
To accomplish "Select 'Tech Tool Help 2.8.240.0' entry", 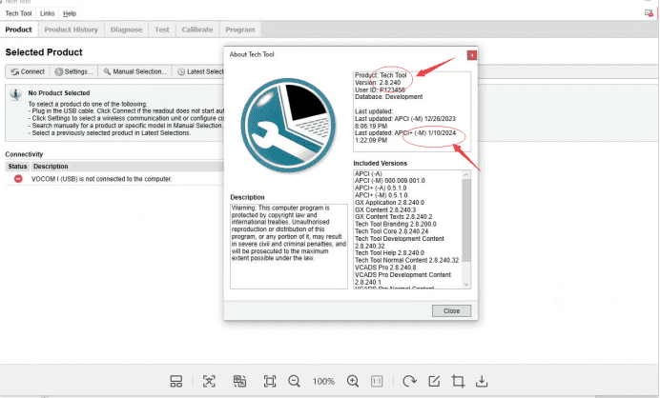I will tap(389, 253).
